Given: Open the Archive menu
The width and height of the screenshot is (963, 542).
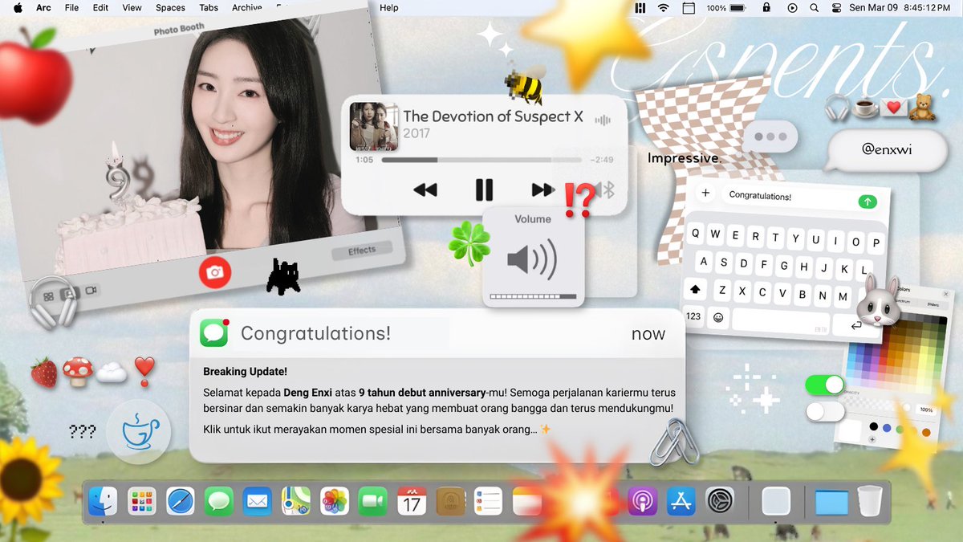Looking at the screenshot, I should point(246,8).
